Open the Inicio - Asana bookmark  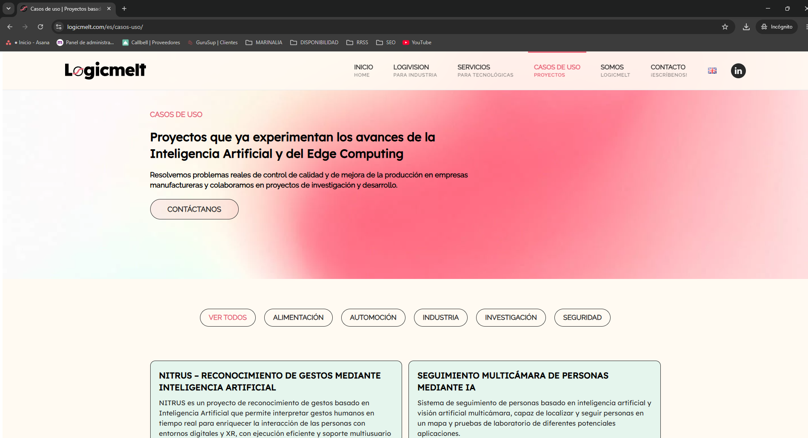pos(28,43)
